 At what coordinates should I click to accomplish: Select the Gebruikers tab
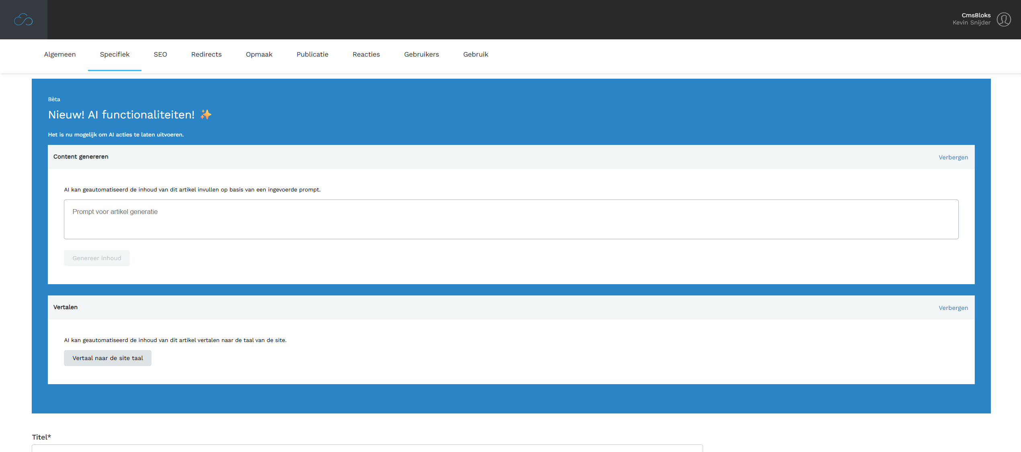pos(421,55)
